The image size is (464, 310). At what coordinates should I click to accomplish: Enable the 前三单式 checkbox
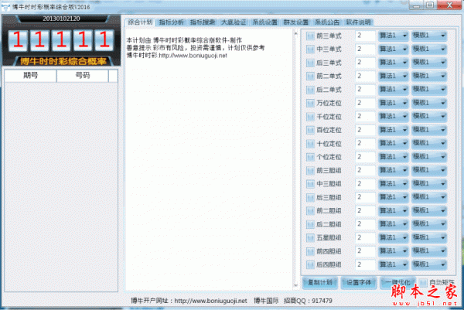point(310,36)
